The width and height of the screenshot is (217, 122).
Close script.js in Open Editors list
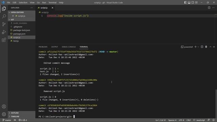click(13, 16)
